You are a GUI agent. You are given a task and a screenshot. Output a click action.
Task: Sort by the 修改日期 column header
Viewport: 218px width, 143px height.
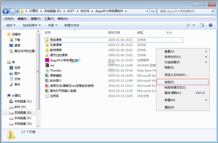tap(114, 32)
